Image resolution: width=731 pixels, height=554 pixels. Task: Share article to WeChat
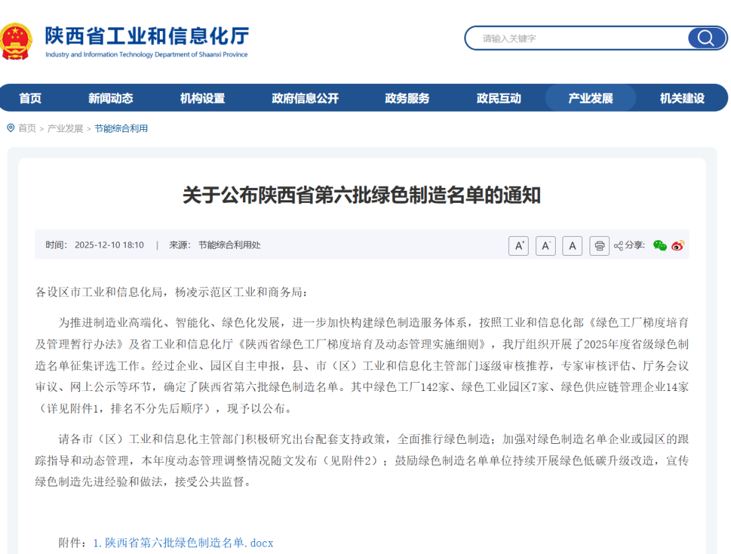(659, 246)
